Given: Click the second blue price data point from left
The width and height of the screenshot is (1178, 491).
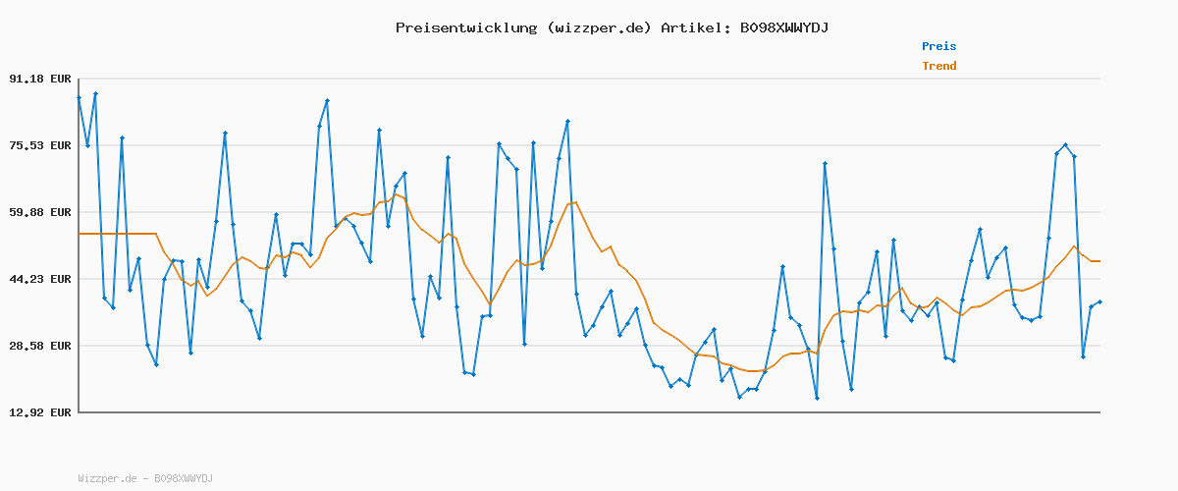Looking at the screenshot, I should click(x=87, y=145).
